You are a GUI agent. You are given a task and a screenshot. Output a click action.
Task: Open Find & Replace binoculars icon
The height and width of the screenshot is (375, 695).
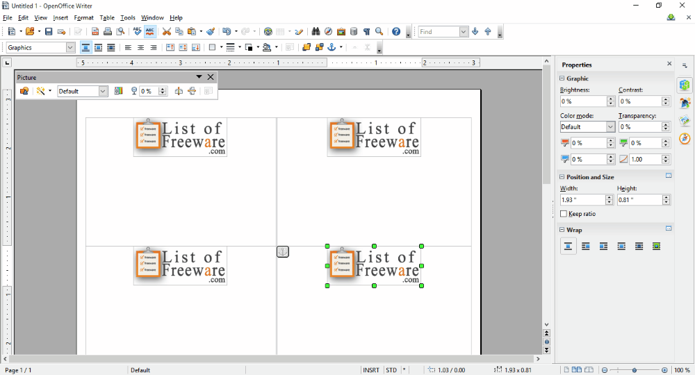[x=316, y=31]
